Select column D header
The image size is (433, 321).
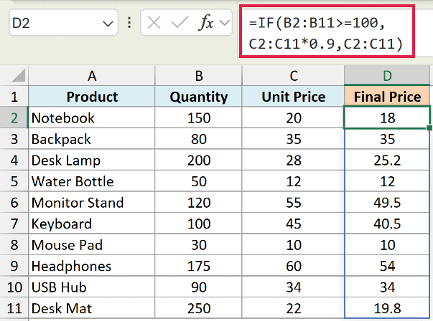(x=387, y=75)
